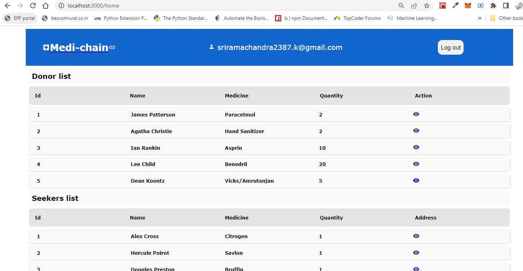The height and width of the screenshot is (271, 523).
Task: View James Patterson donor details eye icon
Action: click(416, 114)
